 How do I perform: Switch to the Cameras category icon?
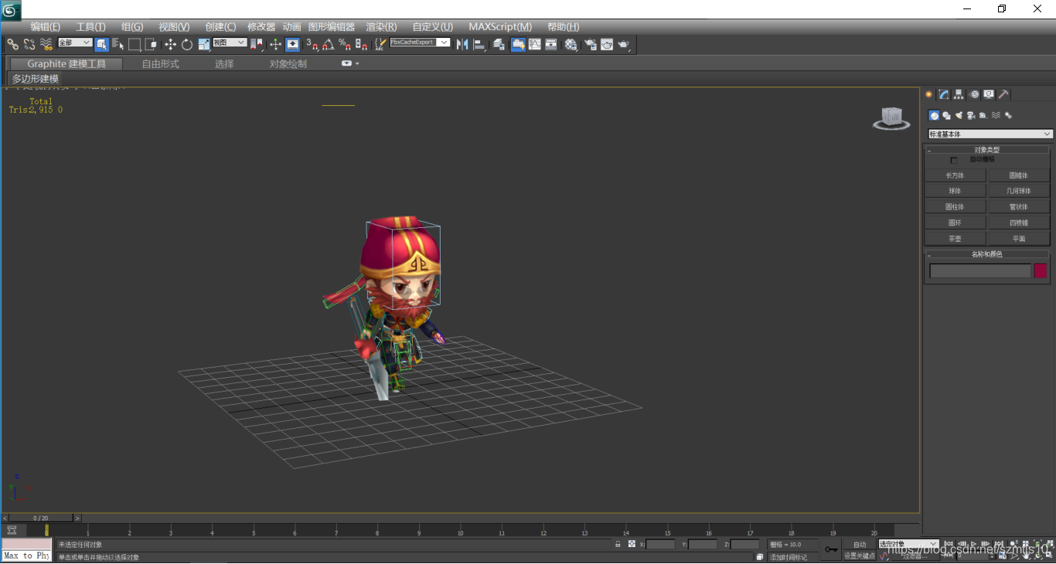(971, 115)
